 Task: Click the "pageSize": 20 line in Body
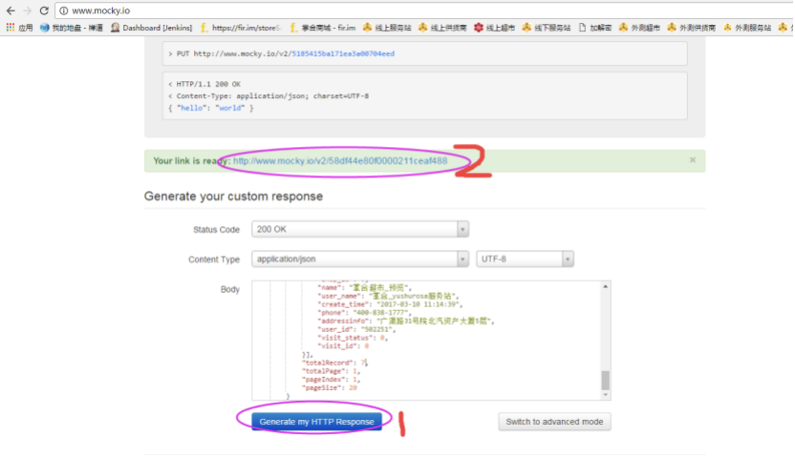click(329, 387)
